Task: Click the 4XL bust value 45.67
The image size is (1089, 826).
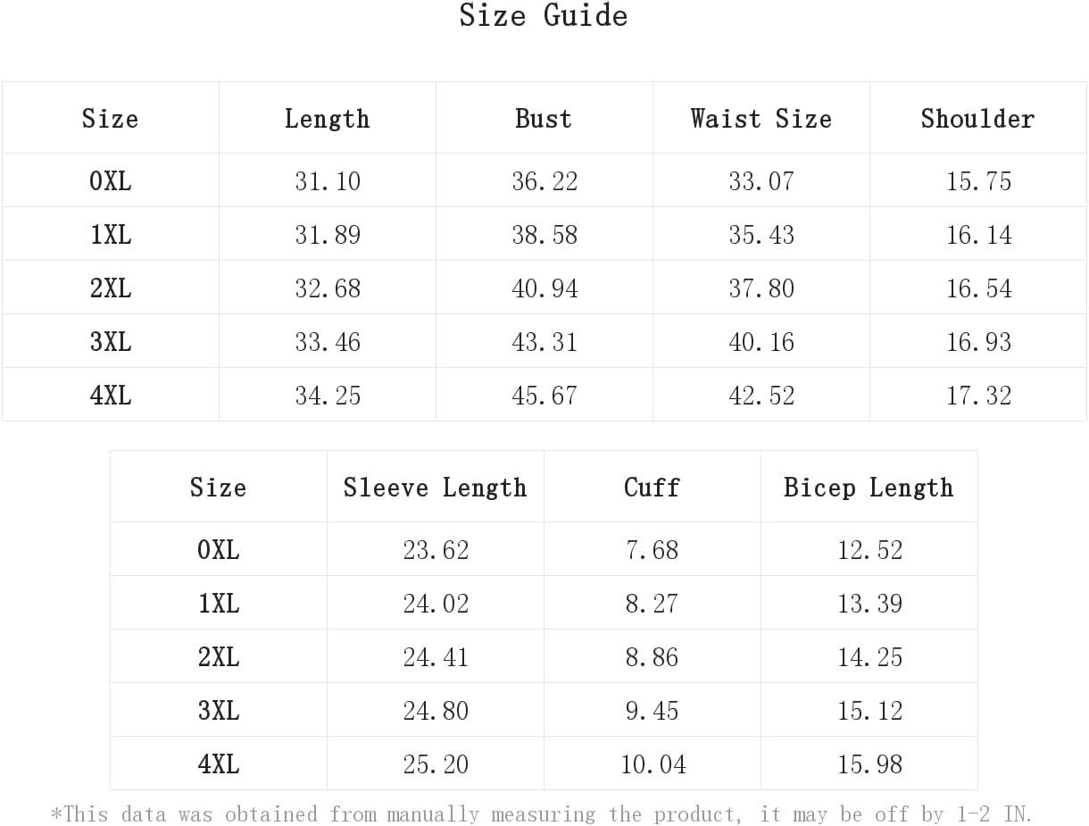Action: point(544,396)
